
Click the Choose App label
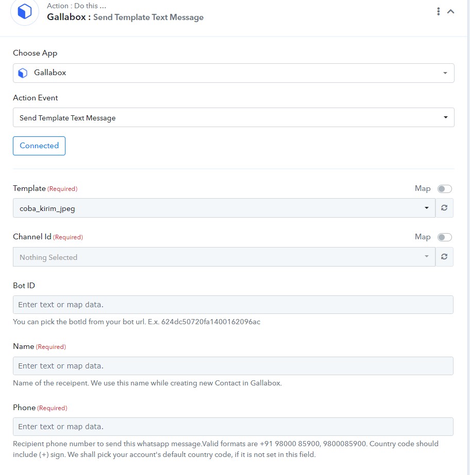coord(35,54)
